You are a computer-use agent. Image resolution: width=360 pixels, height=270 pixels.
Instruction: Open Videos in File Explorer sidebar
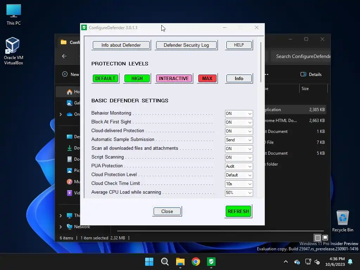pos(73,193)
